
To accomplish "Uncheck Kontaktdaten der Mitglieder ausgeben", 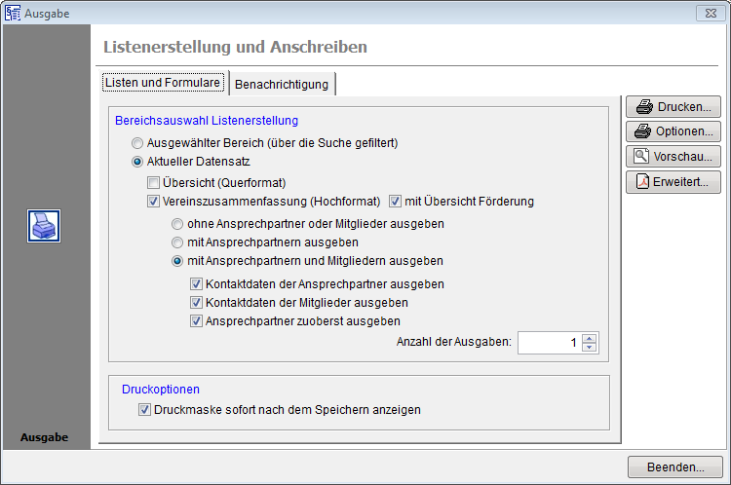I will pyautogui.click(x=196, y=303).
